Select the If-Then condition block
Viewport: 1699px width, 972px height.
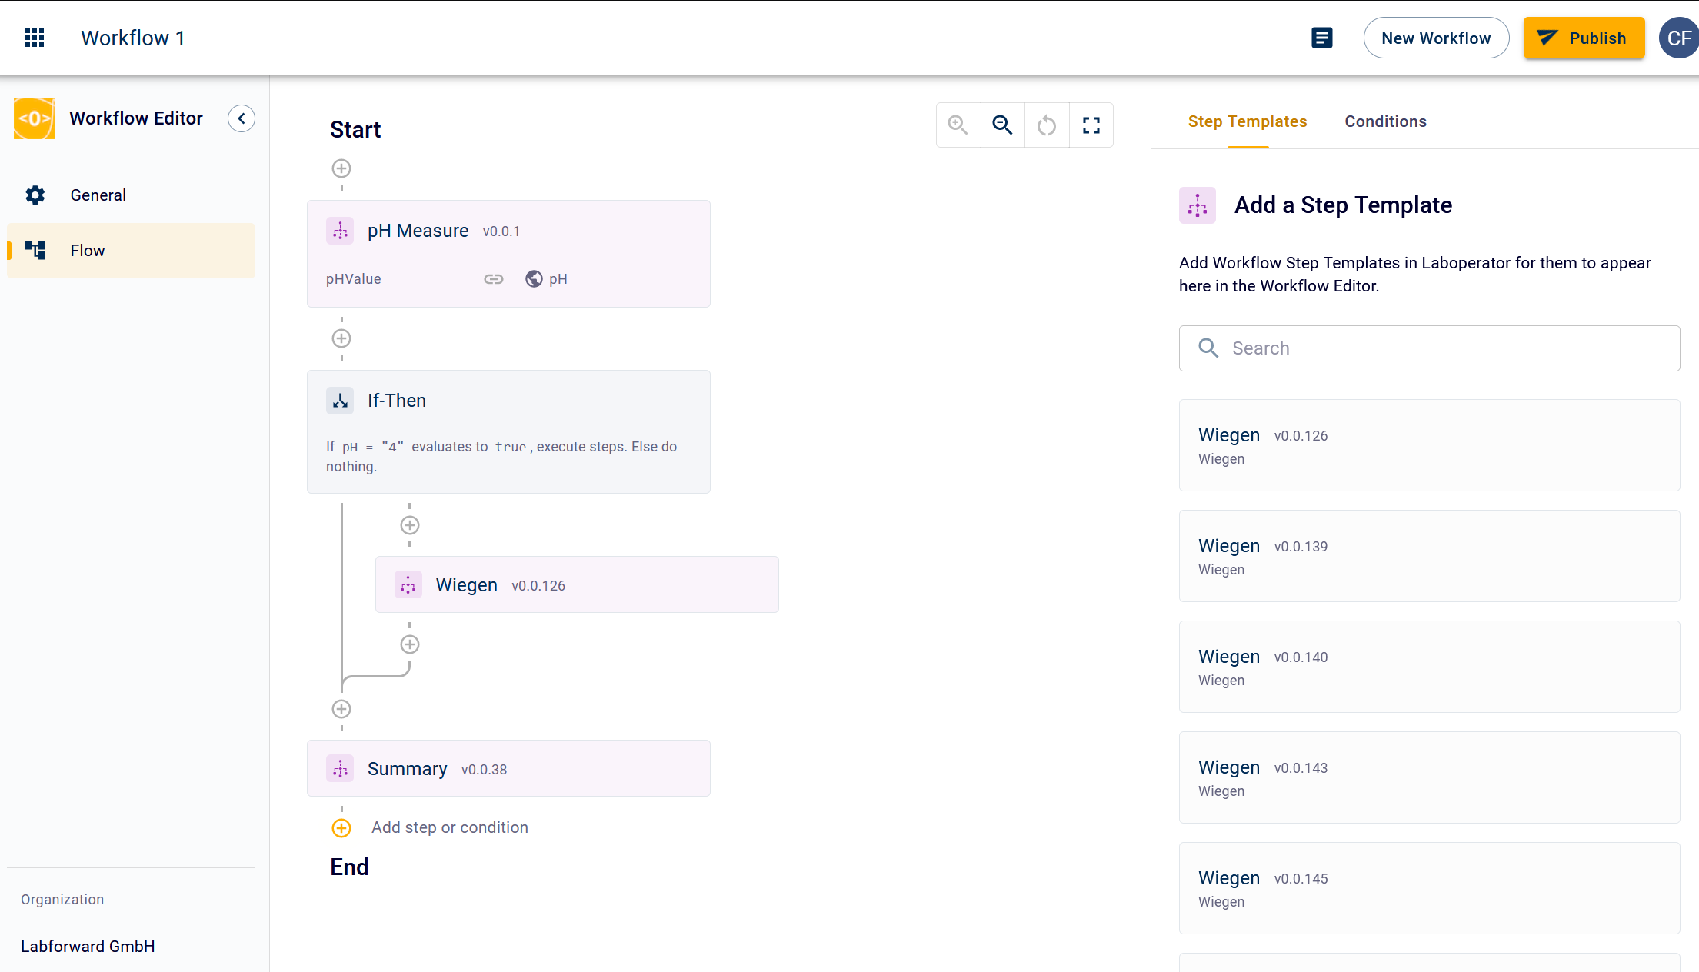tap(508, 431)
